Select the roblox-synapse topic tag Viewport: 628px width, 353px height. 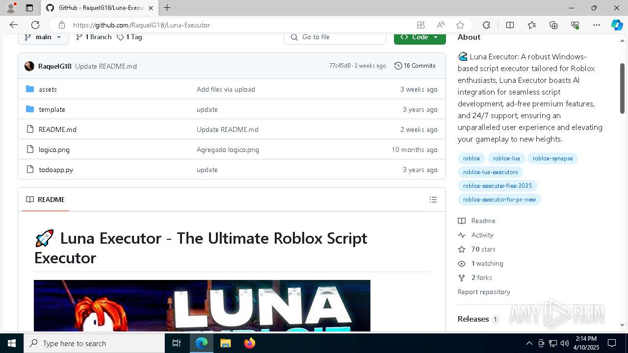[552, 158]
